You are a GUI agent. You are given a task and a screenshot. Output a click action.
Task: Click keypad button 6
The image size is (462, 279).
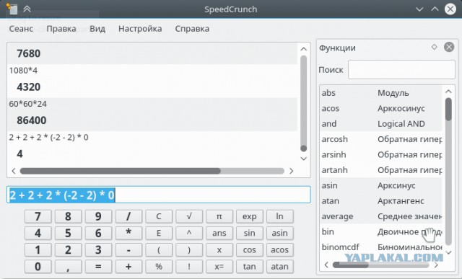(x=98, y=233)
